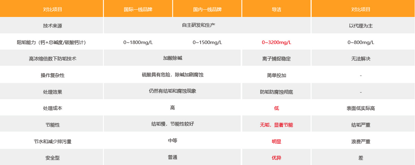Click the red 0~3200mg/L value
The height and width of the screenshot is (165, 415).
[276, 42]
